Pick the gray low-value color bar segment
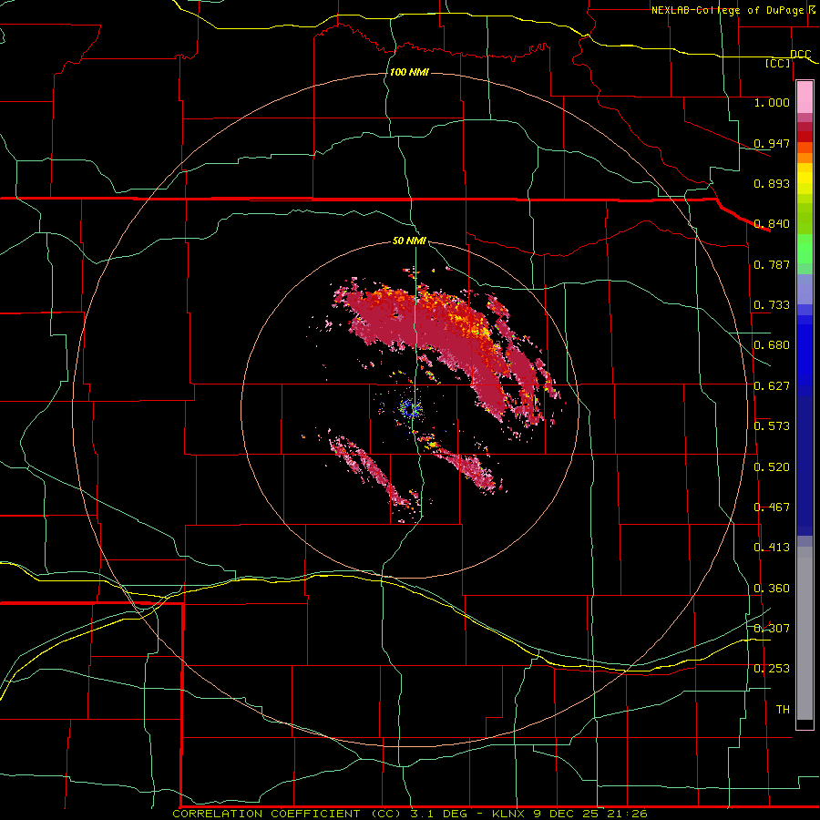820x820 pixels. click(x=805, y=633)
